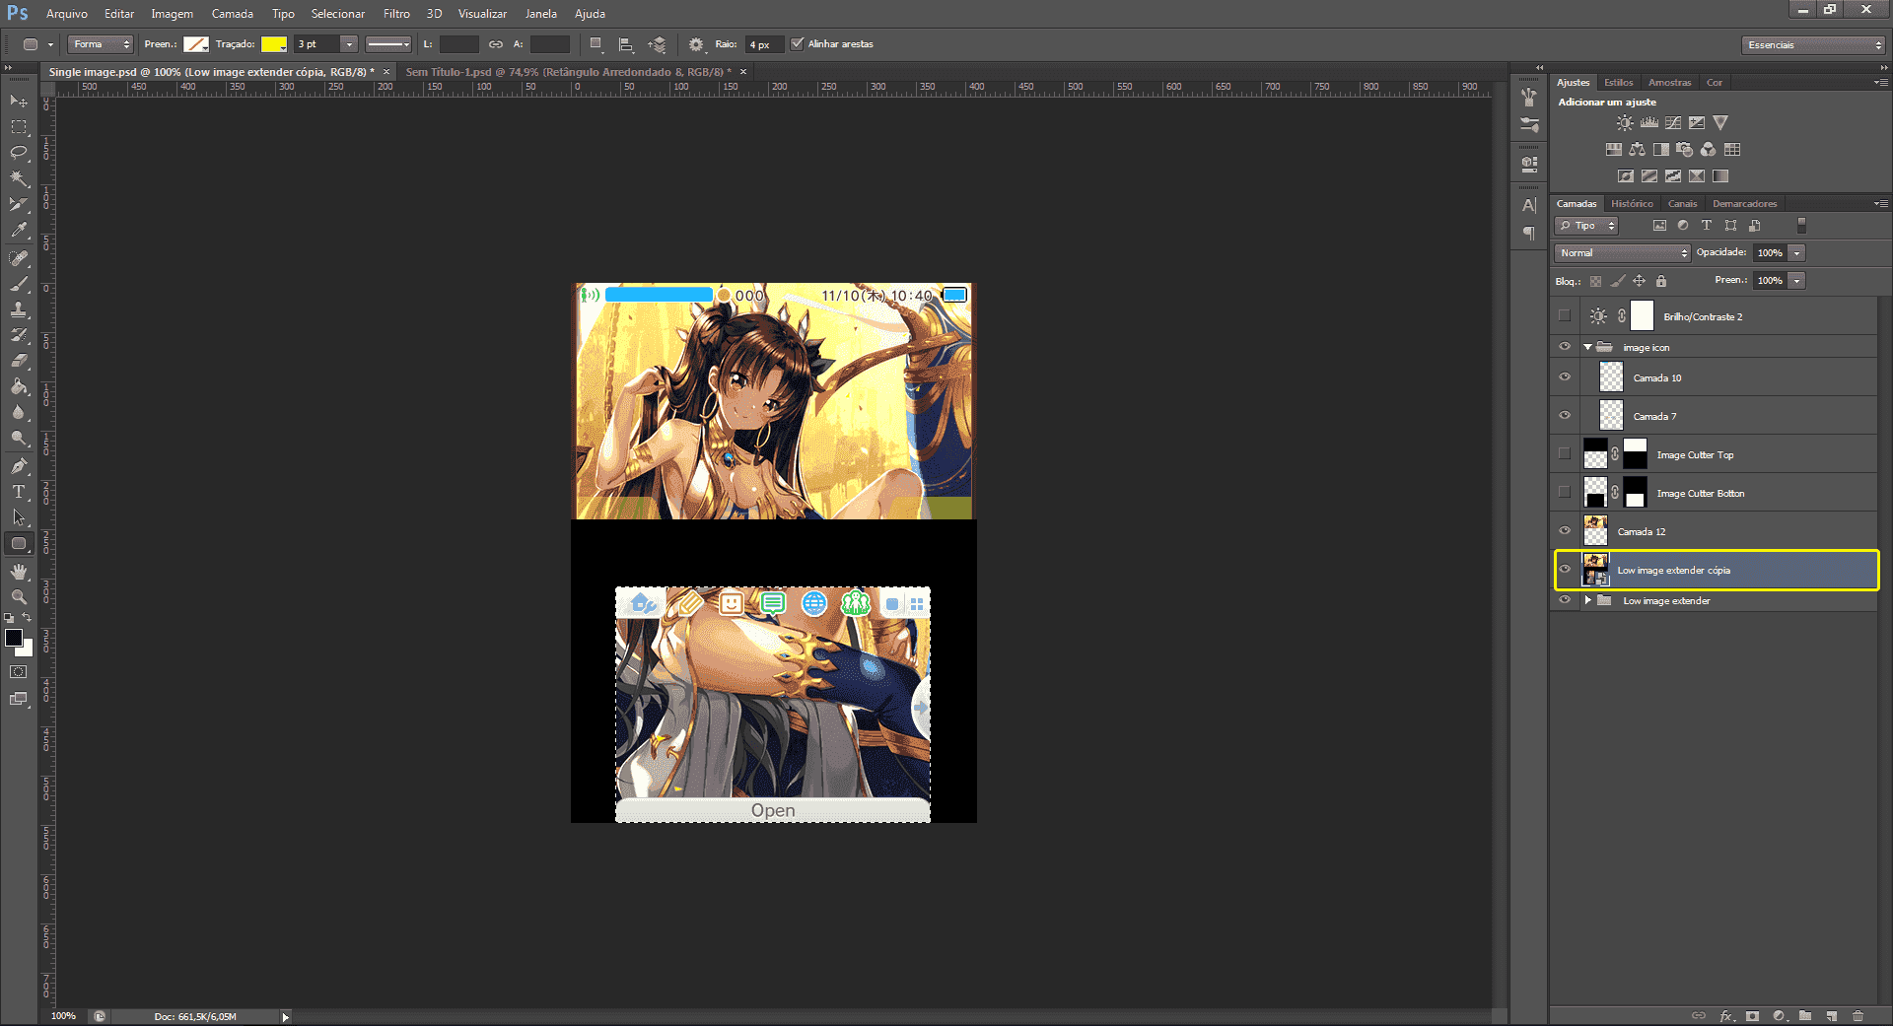Viewport: 1893px width, 1026px height.
Task: Select the Eraser tool
Action: pyautogui.click(x=19, y=361)
